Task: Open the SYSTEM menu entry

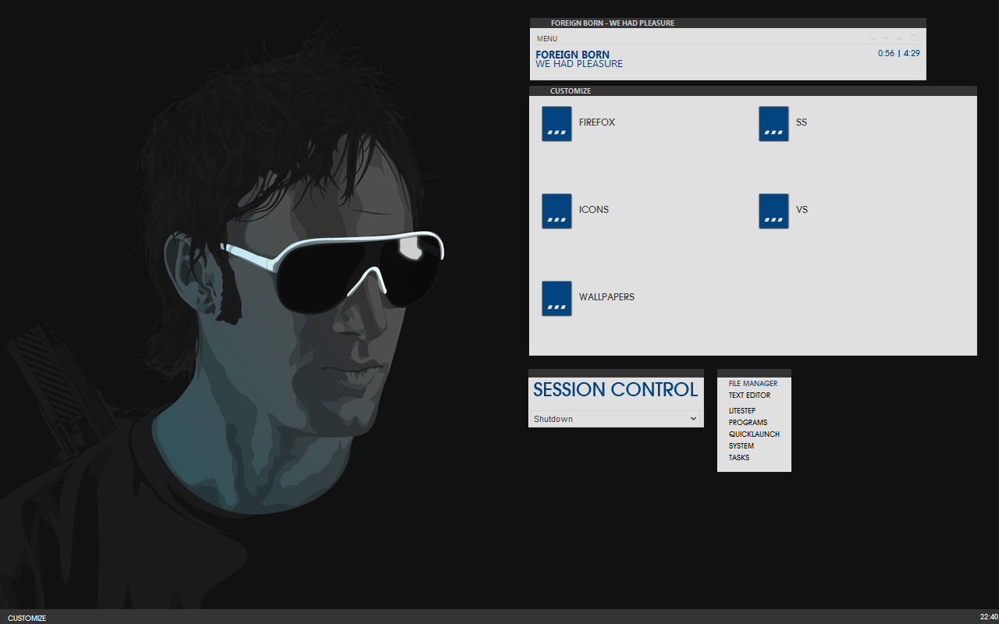Action: tap(741, 446)
